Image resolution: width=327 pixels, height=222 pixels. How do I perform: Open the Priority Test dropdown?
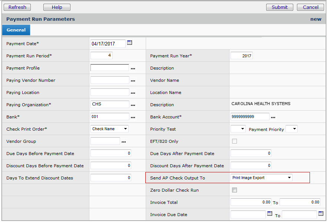click(x=238, y=129)
